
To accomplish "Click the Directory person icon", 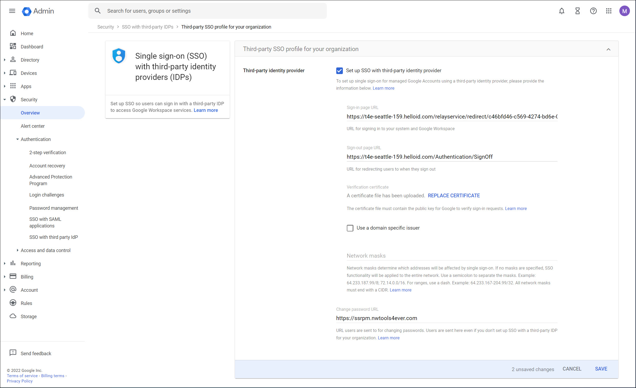I will [13, 60].
